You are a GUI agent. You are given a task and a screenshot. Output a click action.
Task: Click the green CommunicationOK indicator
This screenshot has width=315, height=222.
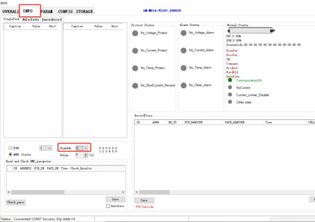tap(230, 80)
